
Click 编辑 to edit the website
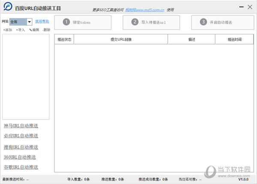pos(34,30)
